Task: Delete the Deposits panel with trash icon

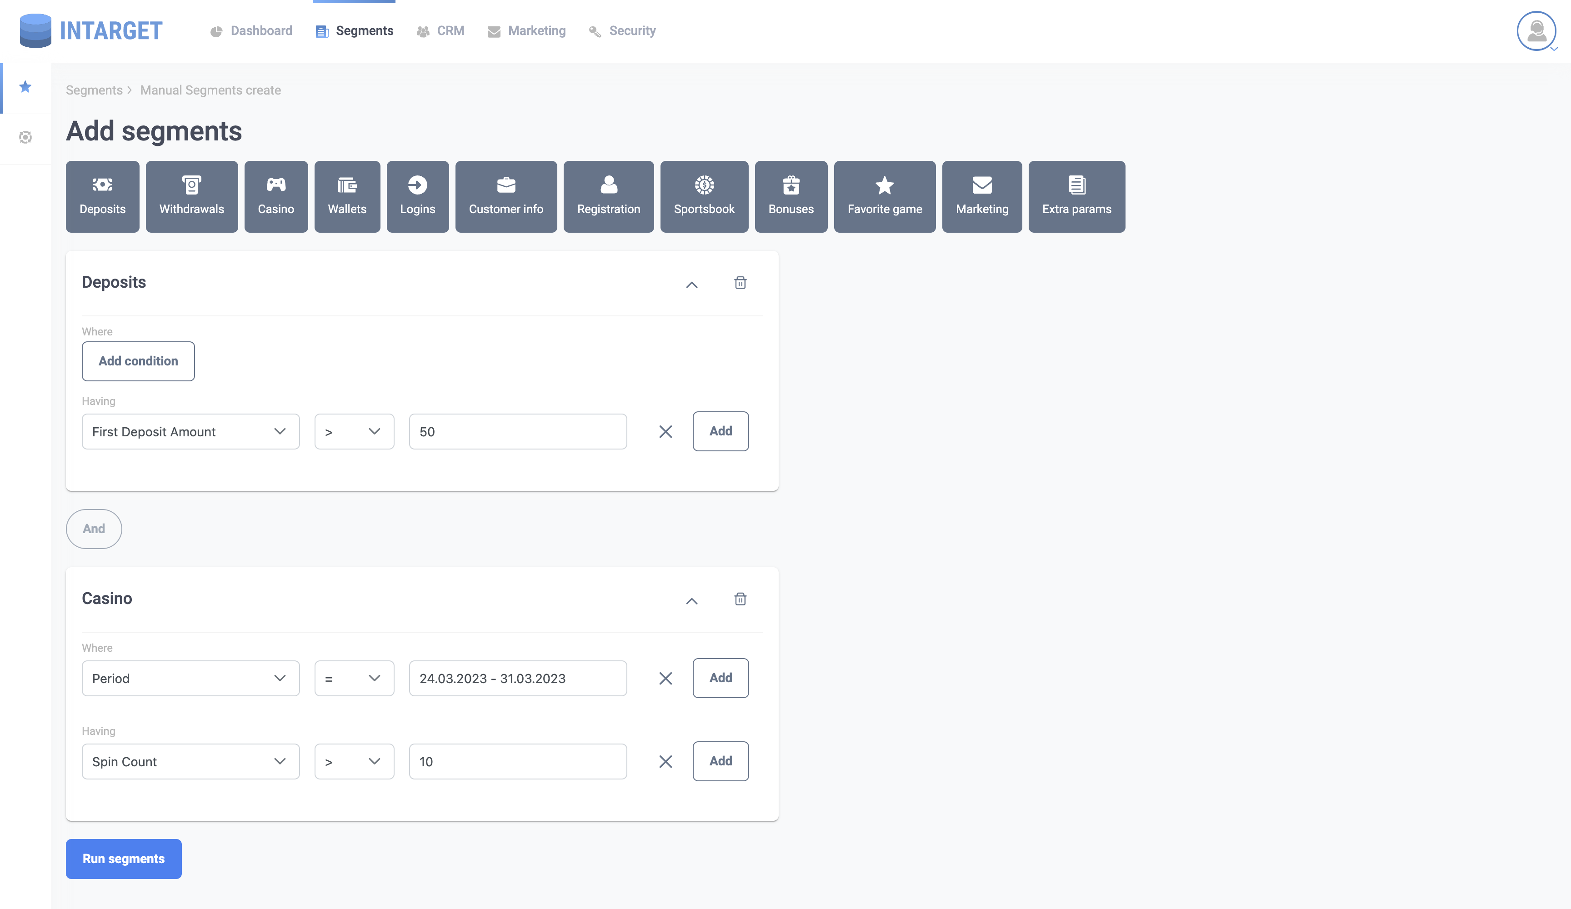Action: (740, 282)
